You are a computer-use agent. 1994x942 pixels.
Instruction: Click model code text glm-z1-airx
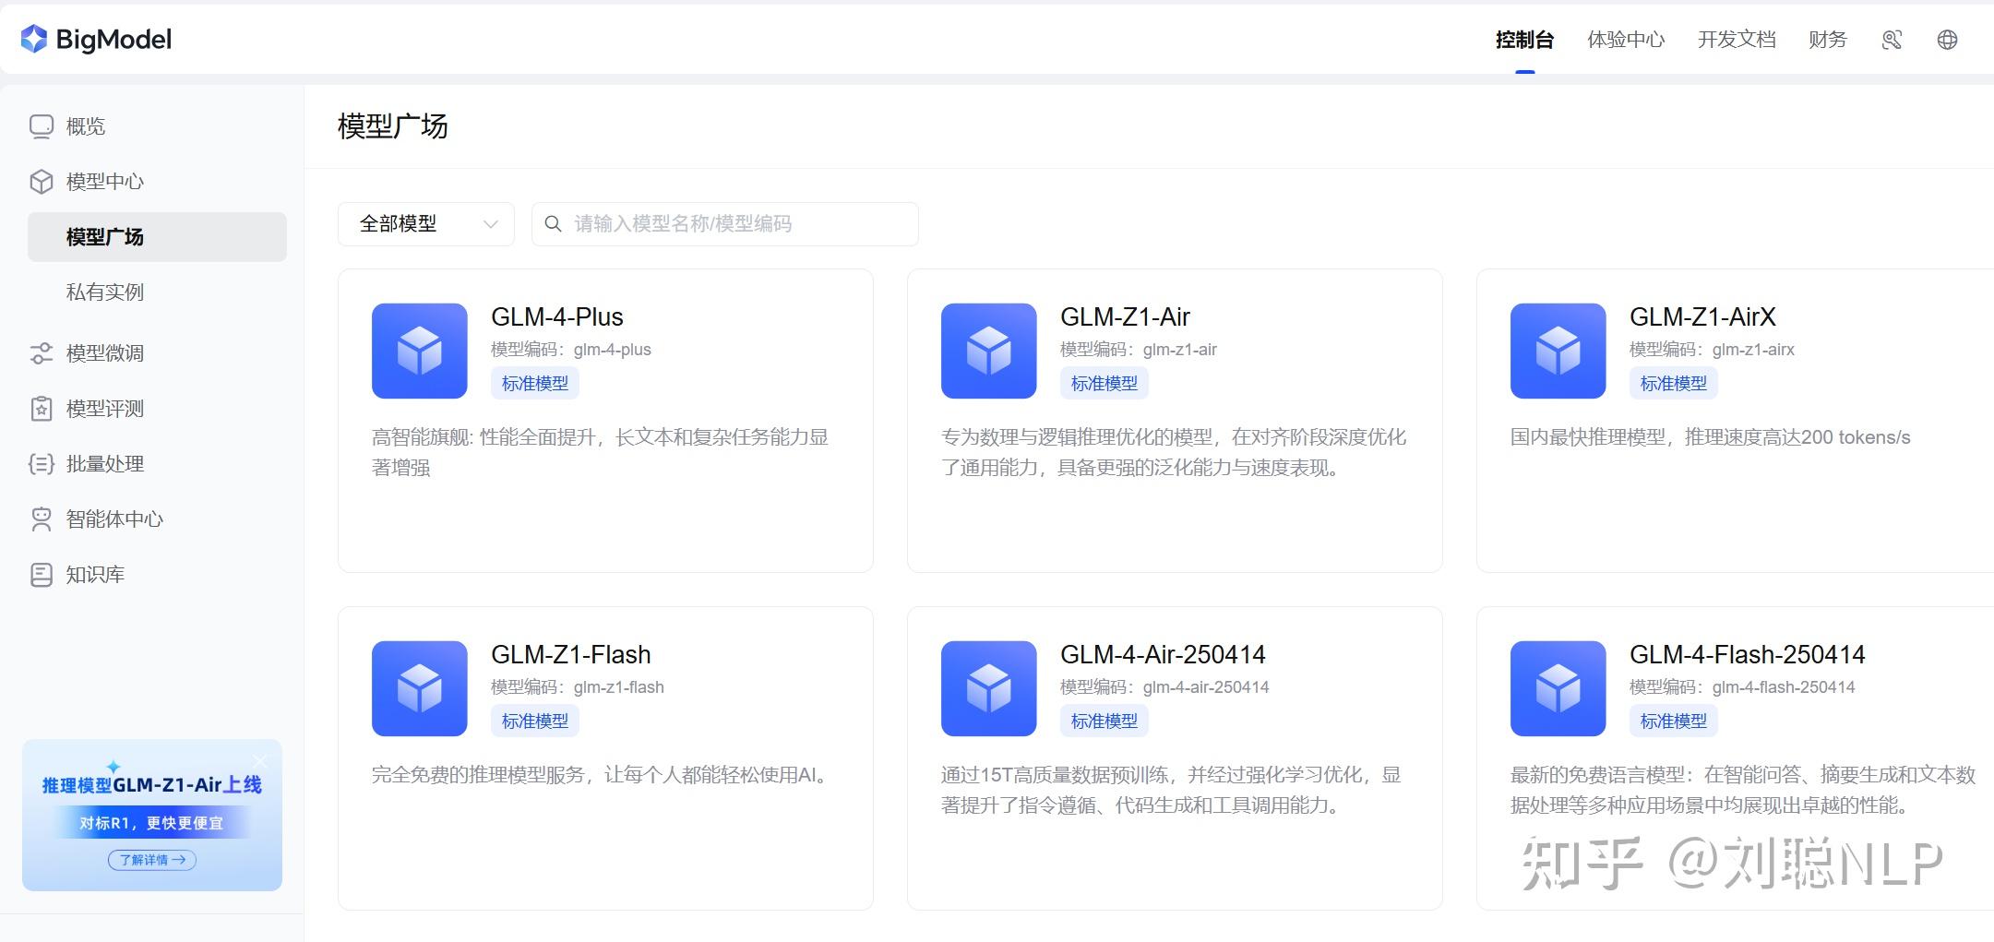click(1753, 350)
